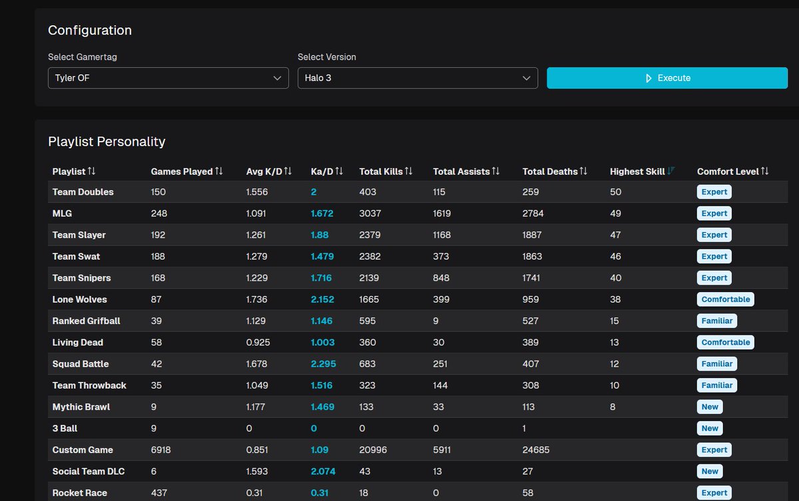This screenshot has height=501, width=799.
Task: Click New badge in 3 Ball row
Action: coord(710,428)
